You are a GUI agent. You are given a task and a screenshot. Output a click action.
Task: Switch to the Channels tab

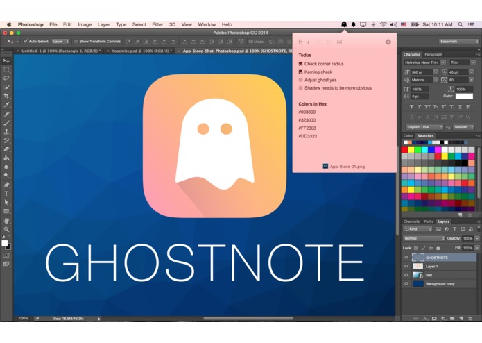(x=411, y=221)
